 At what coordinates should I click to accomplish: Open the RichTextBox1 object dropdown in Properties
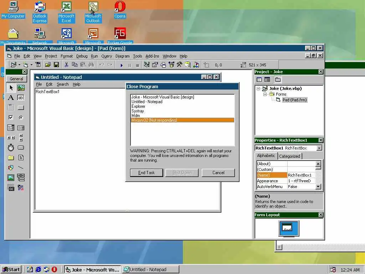pos(319,148)
